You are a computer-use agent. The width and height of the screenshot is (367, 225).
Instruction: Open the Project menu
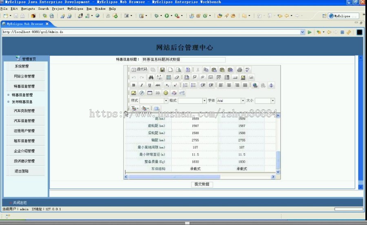coord(58,9)
